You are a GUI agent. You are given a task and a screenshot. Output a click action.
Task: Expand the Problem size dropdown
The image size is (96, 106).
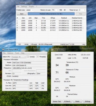tap(33, 10)
